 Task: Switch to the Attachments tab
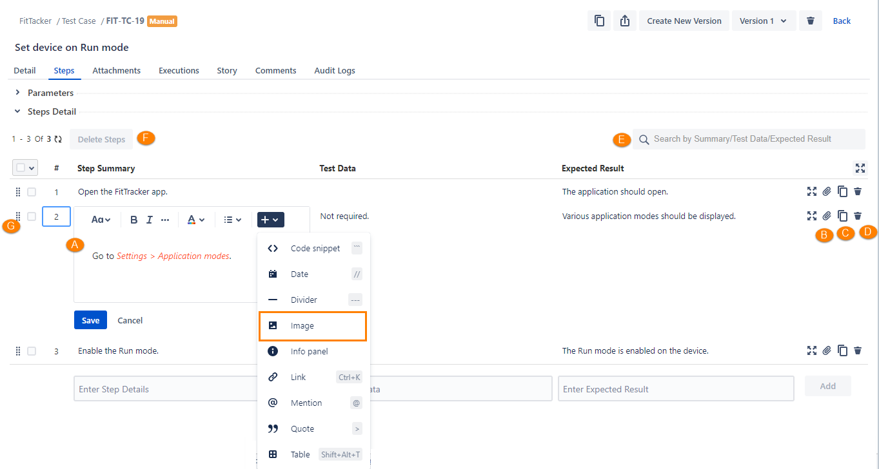(x=117, y=70)
